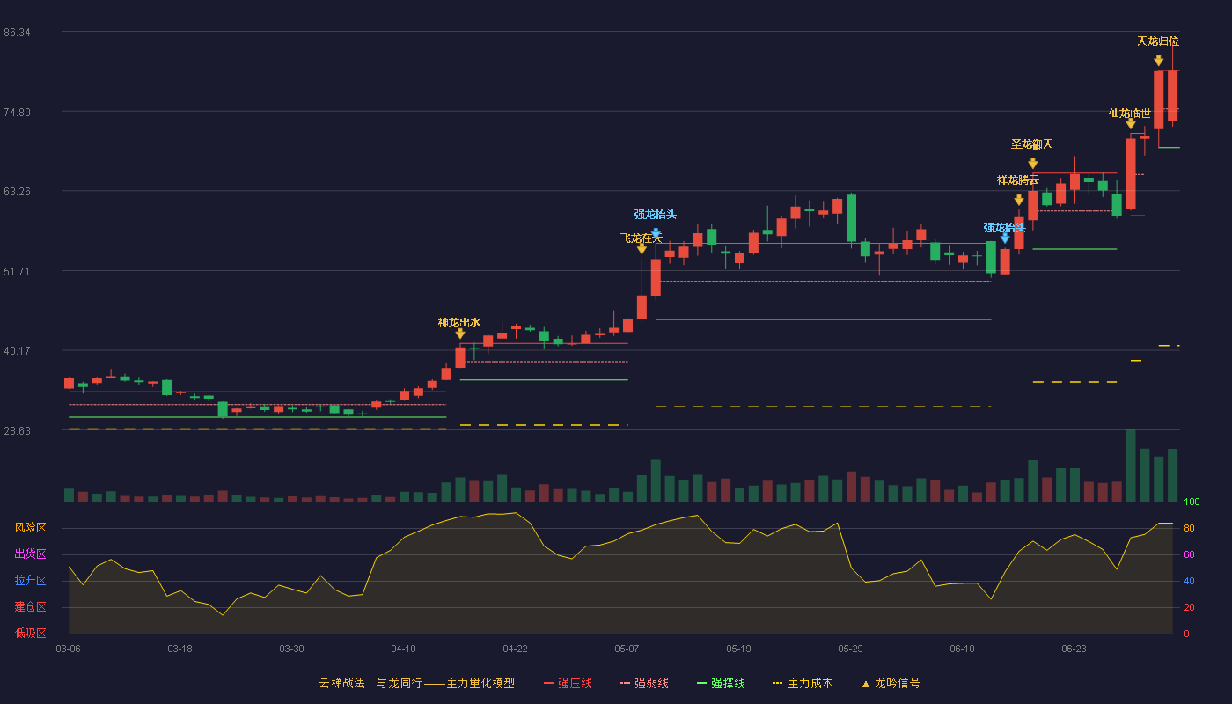Click the 80 indicator axis value
The image size is (1232, 704).
1189,528
